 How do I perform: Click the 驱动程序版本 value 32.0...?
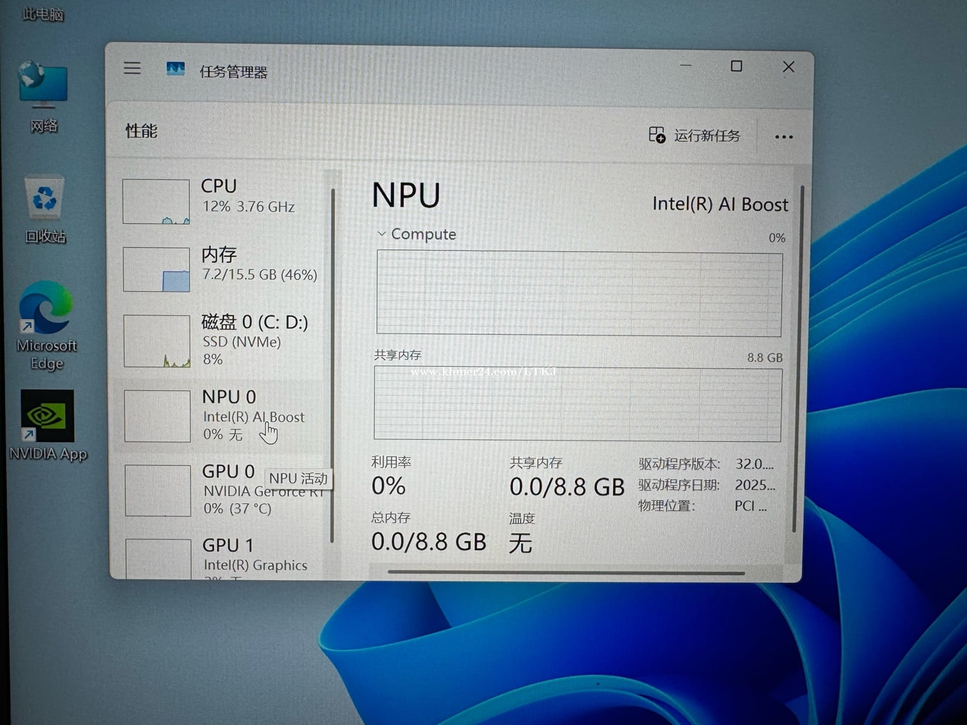754,464
